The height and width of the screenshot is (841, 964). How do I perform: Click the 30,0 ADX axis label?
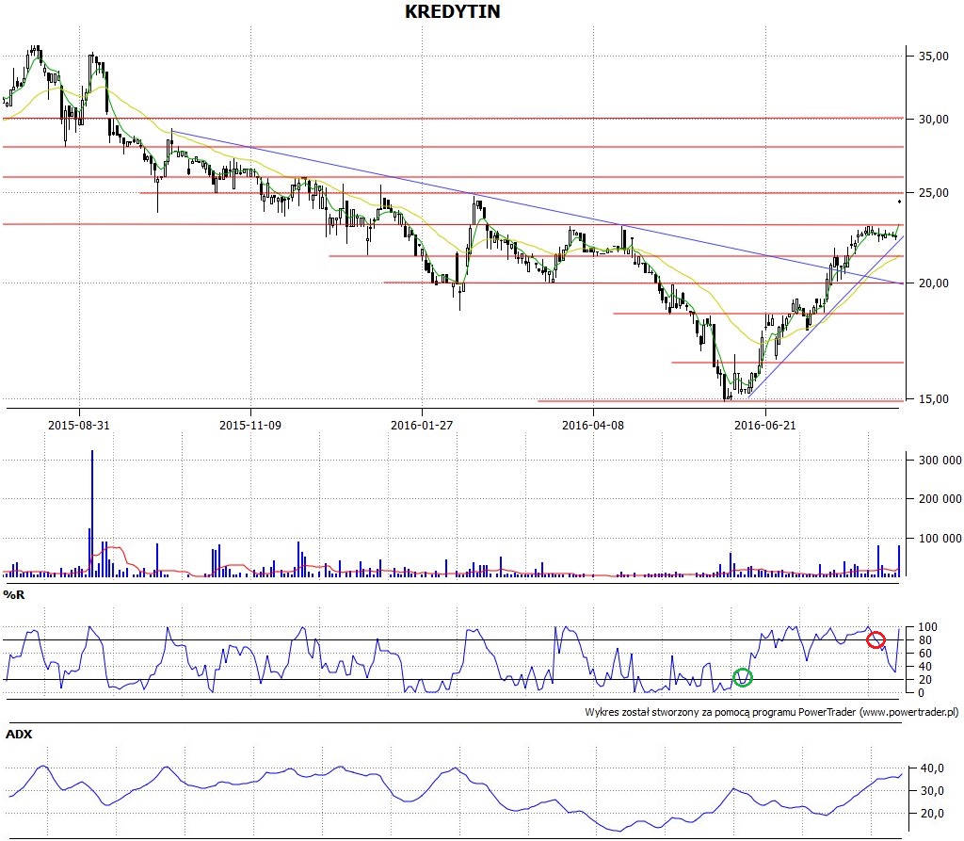(931, 791)
